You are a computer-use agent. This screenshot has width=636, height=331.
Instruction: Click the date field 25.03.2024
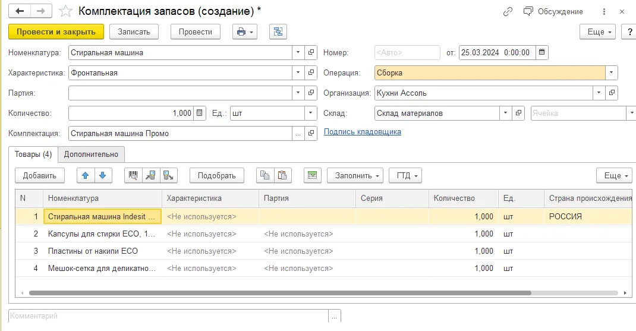498,52
